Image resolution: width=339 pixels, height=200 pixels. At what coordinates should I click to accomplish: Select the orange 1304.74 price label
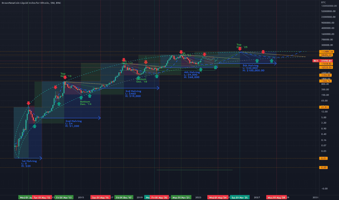[x=326, y=81]
